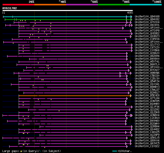
Task: Click the cyan alignment bar for UniRef100_Q84X68
Action: pos(67,17)
